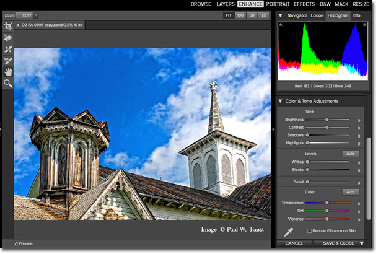Collapse right panel using divider arrow
The width and height of the screenshot is (378, 254).
273,129
